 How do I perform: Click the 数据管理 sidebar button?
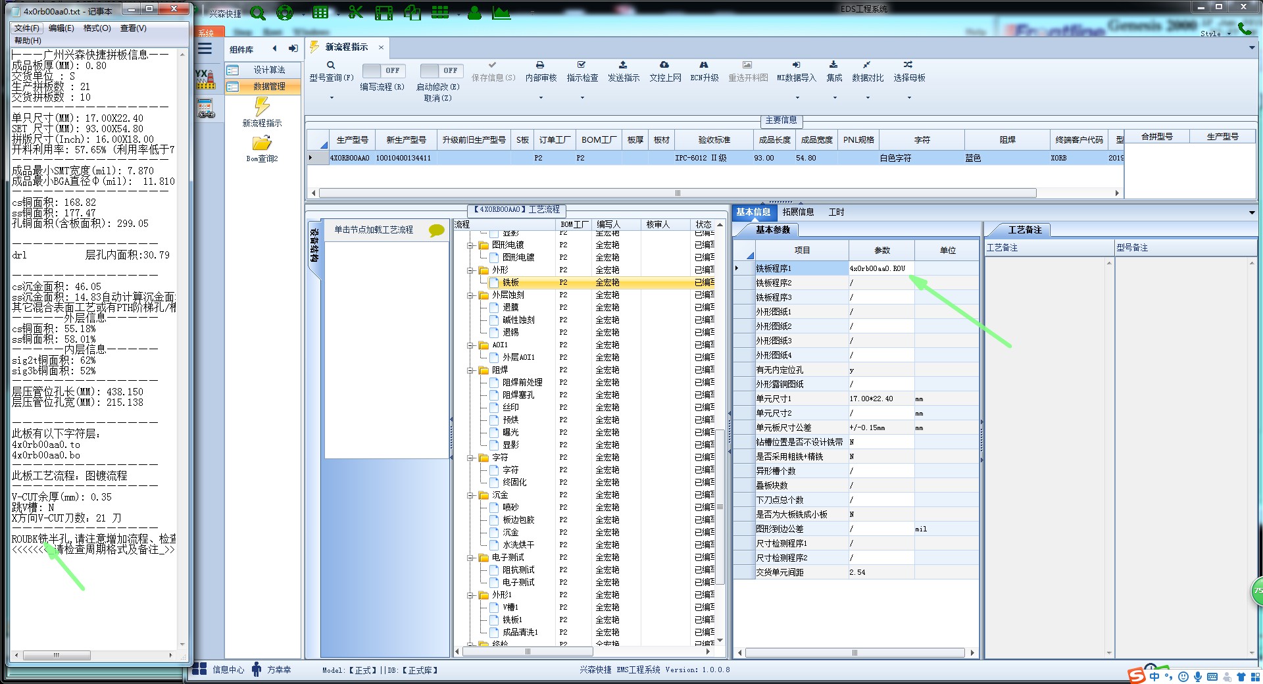click(x=263, y=86)
